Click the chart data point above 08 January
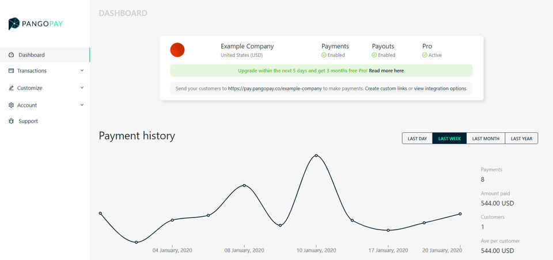This screenshot has height=260, width=553. 244,185
